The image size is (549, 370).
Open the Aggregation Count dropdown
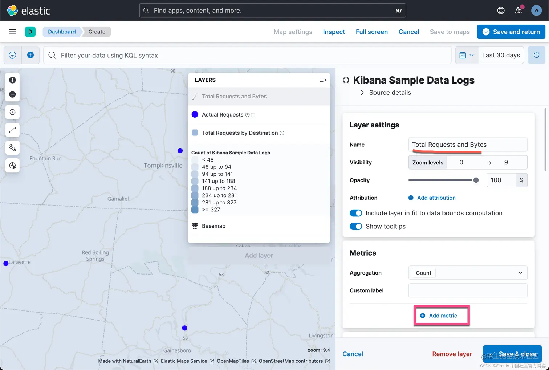click(468, 273)
